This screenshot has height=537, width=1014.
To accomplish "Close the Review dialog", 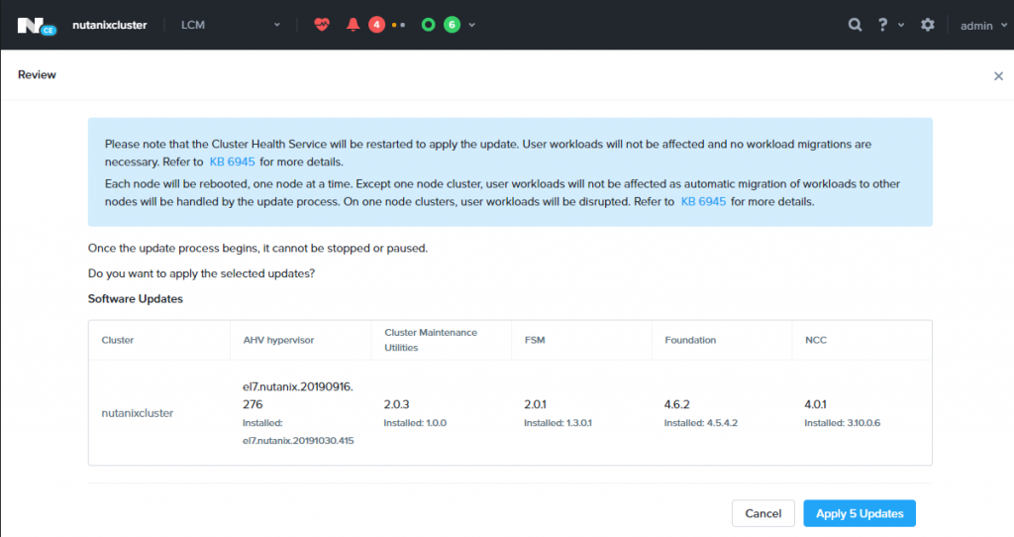I will (998, 75).
